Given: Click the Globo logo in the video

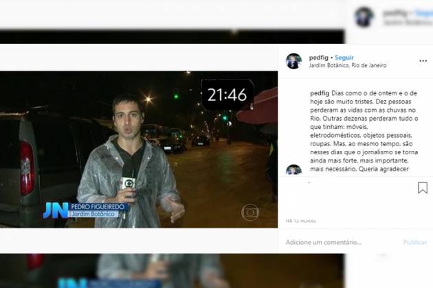Looking at the screenshot, I should tap(250, 212).
